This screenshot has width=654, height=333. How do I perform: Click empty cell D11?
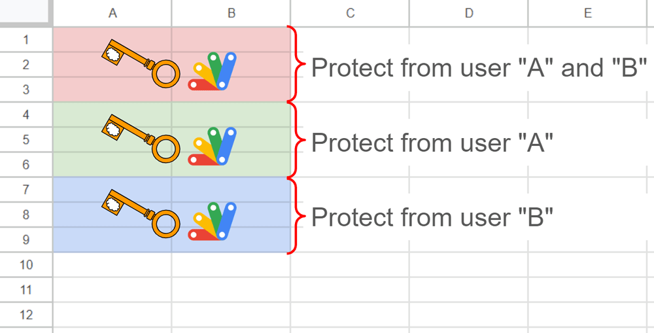[468, 290]
